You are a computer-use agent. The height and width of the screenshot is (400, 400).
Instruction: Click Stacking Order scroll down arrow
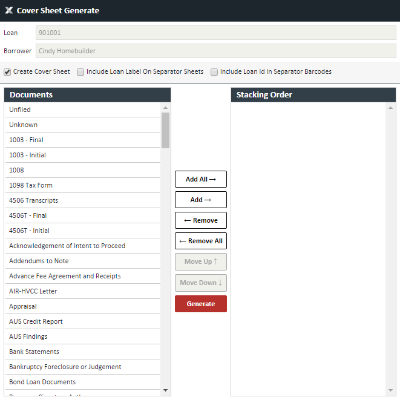coord(391,390)
